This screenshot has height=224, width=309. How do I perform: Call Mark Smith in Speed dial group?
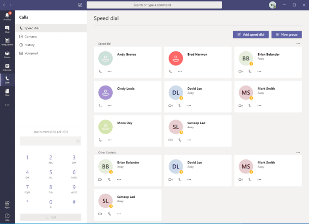point(250,106)
